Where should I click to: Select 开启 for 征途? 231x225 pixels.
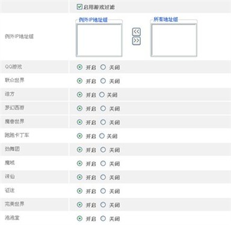tap(79, 191)
